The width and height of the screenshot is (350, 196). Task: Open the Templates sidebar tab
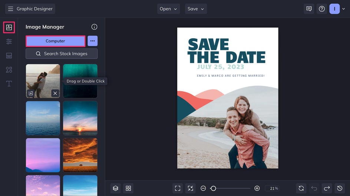[9, 56]
